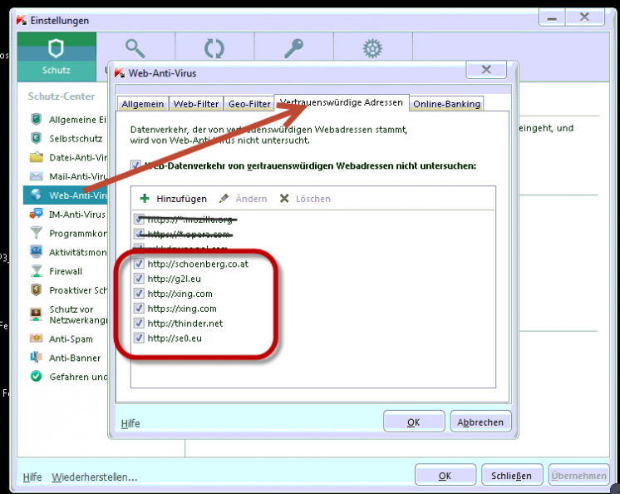The width and height of the screenshot is (620, 494).
Task: Click the Wiederherstellen... link
Action: tap(95, 477)
